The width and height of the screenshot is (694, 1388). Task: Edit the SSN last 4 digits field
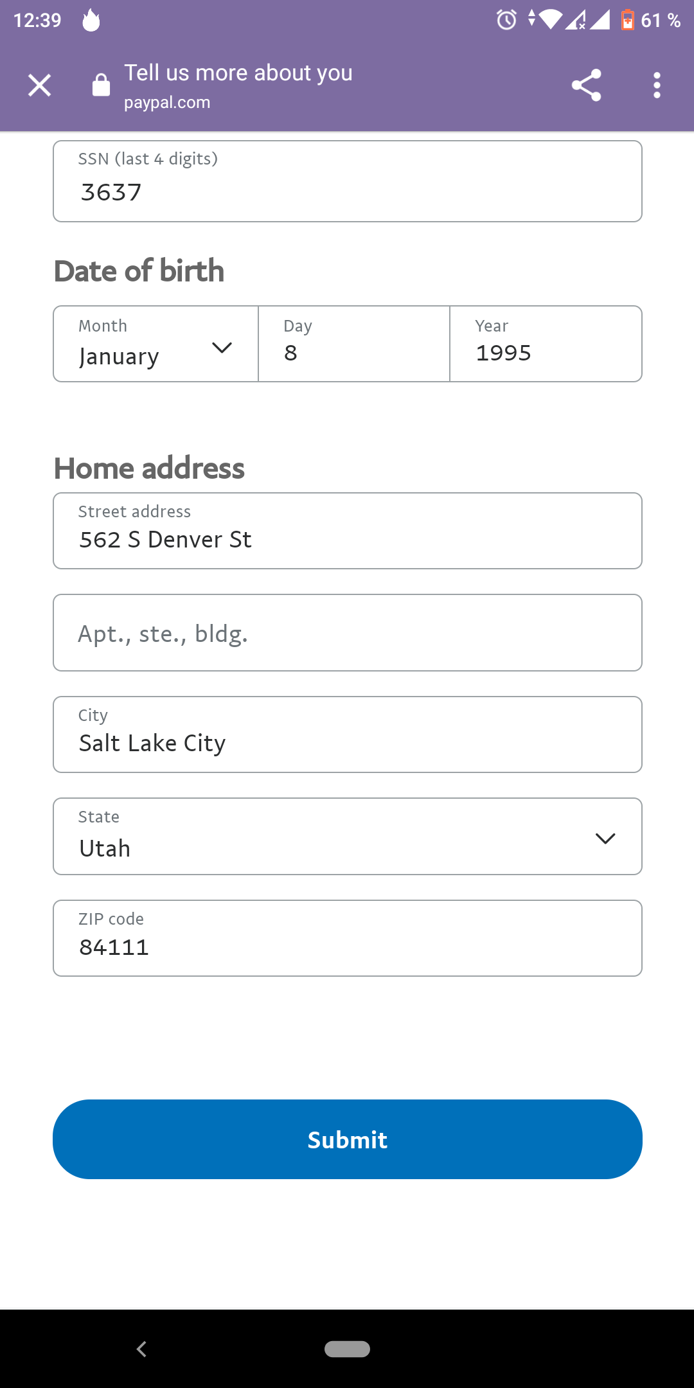tap(348, 181)
